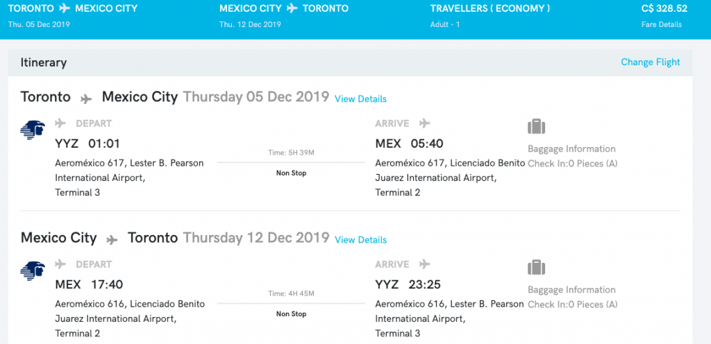
Task: Click the arrive plane icon above YYZ 23:25
Action: point(425,264)
